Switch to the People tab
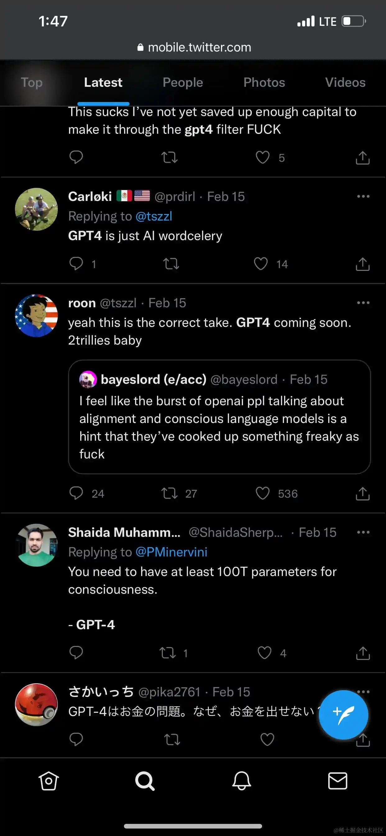 tap(183, 82)
